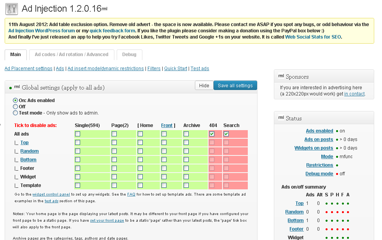Open the Web Social Stats for SEO link
Screen dimensions: 382x240
314,37
